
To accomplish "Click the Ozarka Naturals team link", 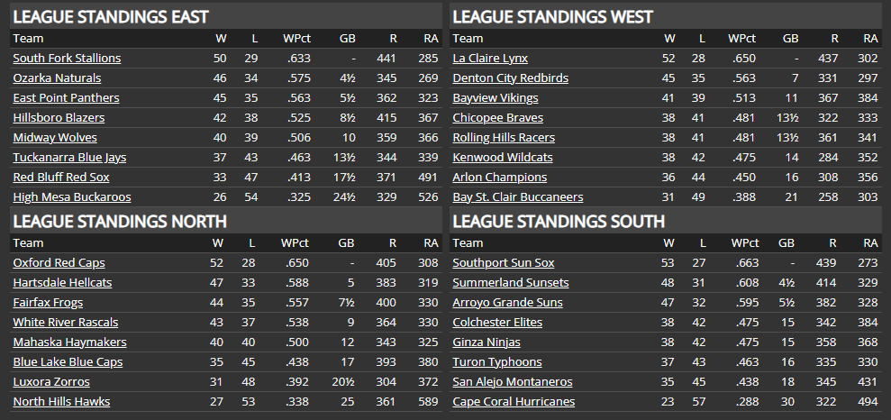I will pos(57,78).
